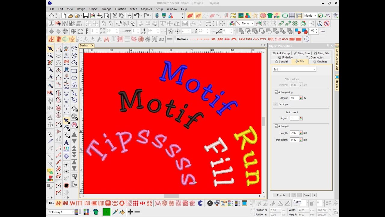Screen dimensions: 385x217
Task: Click the Auto split Length stepper
Action: click(x=301, y=133)
